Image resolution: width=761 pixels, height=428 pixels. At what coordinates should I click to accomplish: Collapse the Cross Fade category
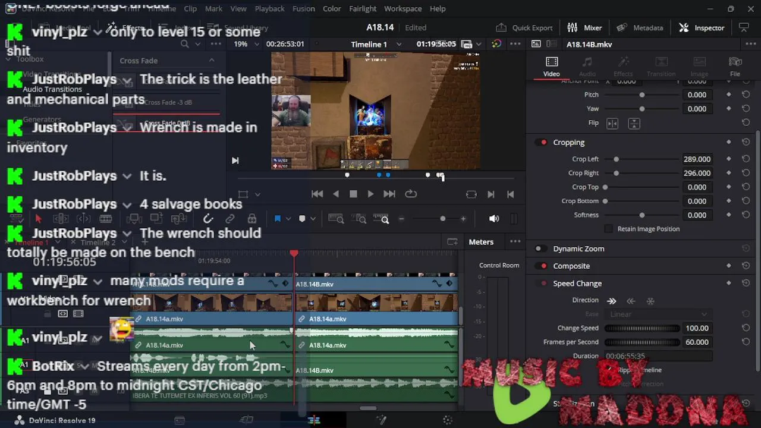[212, 61]
